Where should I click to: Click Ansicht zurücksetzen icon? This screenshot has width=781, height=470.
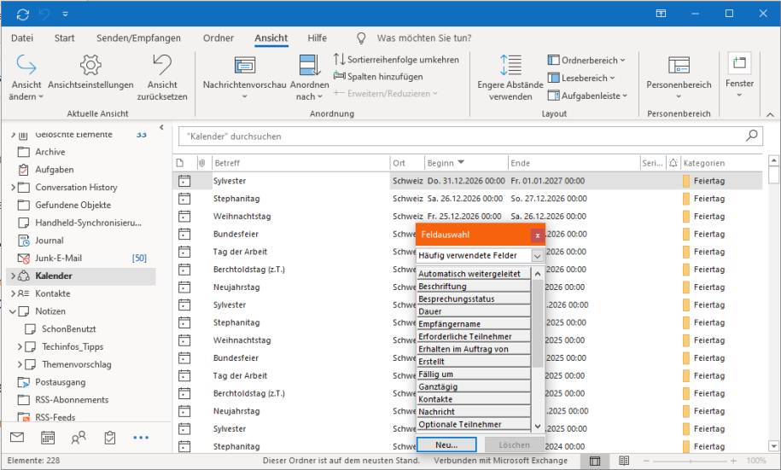point(162,66)
